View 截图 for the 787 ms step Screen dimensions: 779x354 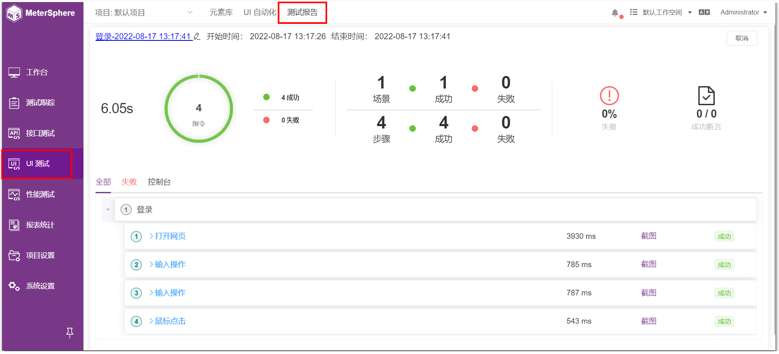pyautogui.click(x=649, y=293)
